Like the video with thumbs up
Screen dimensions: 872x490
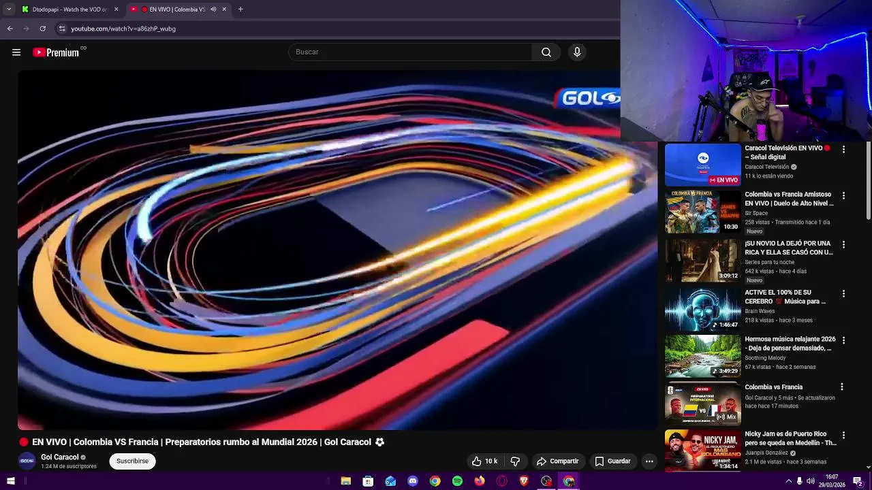coord(484,461)
